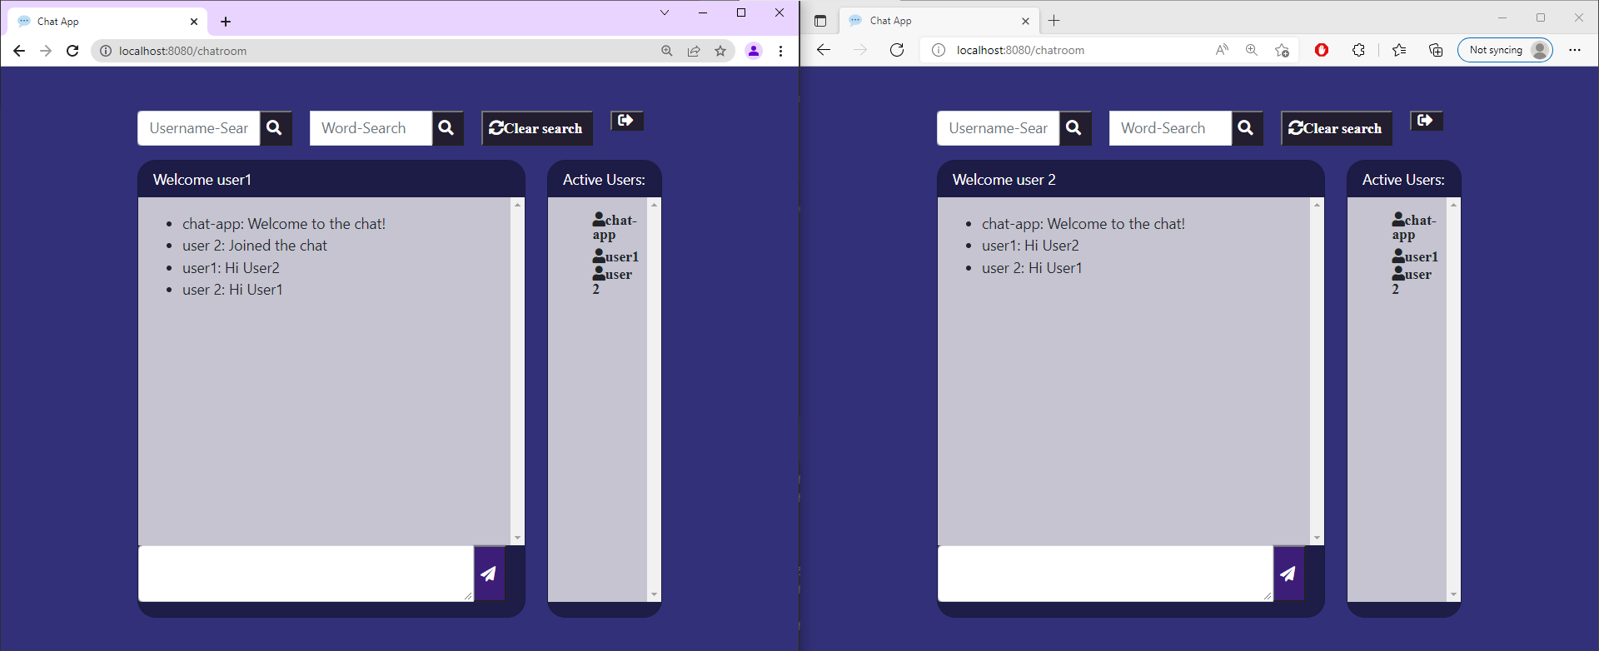Open new tab in Edge window
The image size is (1599, 651).
(1054, 21)
